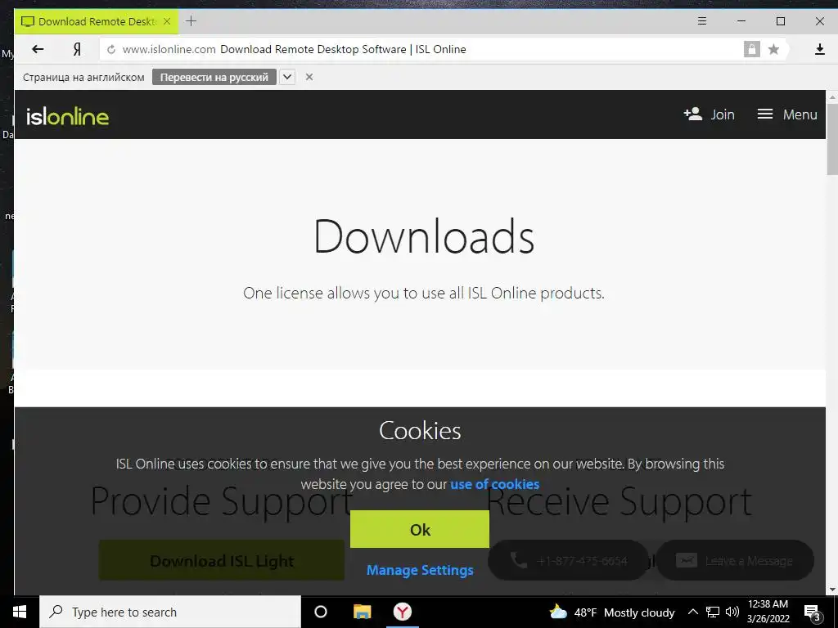Open the volume speaker icon
838x628 pixels.
point(732,612)
